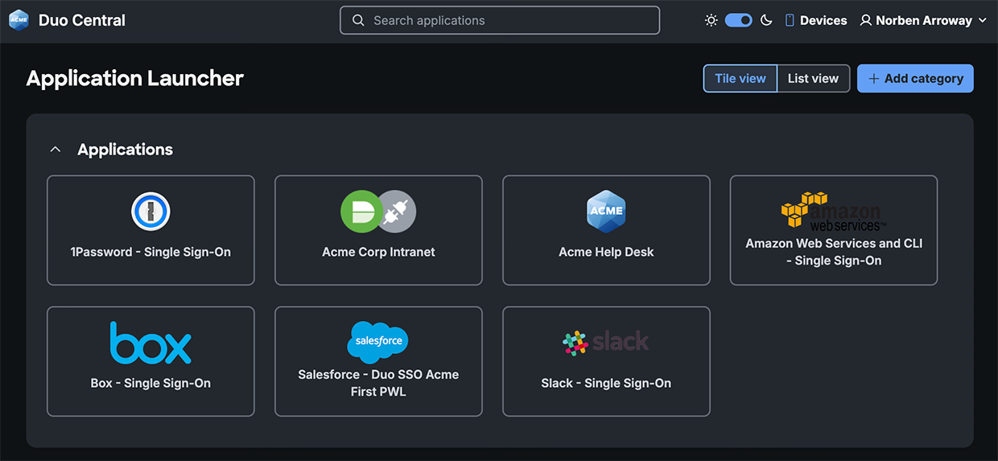Click the Acme logo beside Duo Central
Viewport: 998px width, 461px height.
pyautogui.click(x=19, y=20)
